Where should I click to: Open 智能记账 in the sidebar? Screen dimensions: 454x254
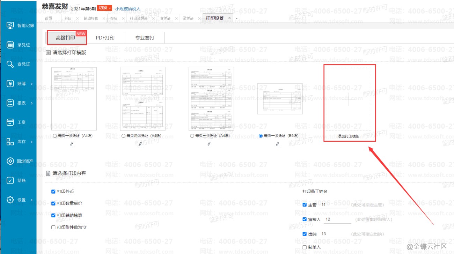click(20, 25)
